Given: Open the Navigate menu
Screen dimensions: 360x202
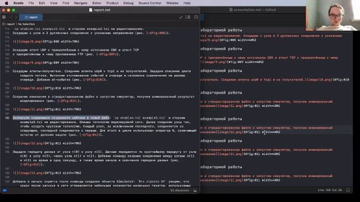Looking at the screenshot, I should click(80, 3).
